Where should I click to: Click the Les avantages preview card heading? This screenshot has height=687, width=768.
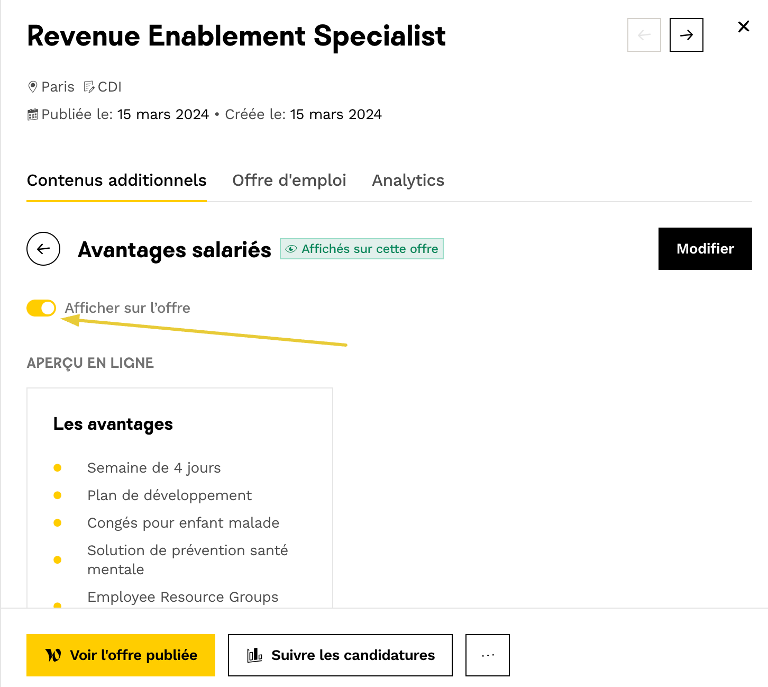pos(113,424)
